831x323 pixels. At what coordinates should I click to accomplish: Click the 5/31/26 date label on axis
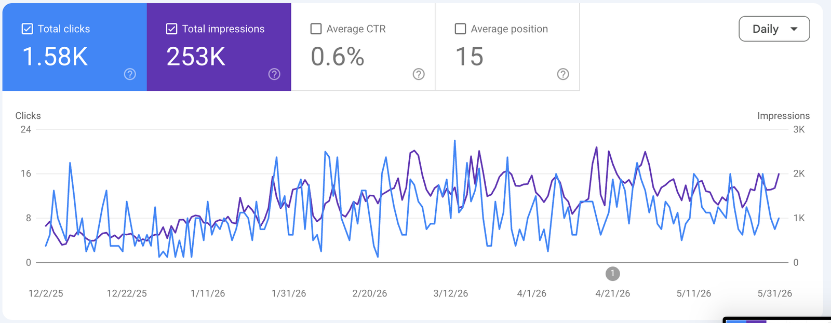[x=775, y=293]
